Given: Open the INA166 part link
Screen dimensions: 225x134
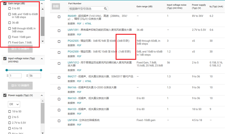Looking at the screenshot, I should tap(72, 88).
